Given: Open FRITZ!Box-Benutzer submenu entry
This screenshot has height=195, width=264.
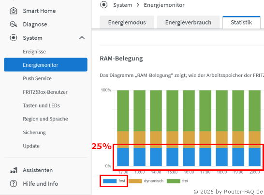Looking at the screenshot, I should [45, 92].
